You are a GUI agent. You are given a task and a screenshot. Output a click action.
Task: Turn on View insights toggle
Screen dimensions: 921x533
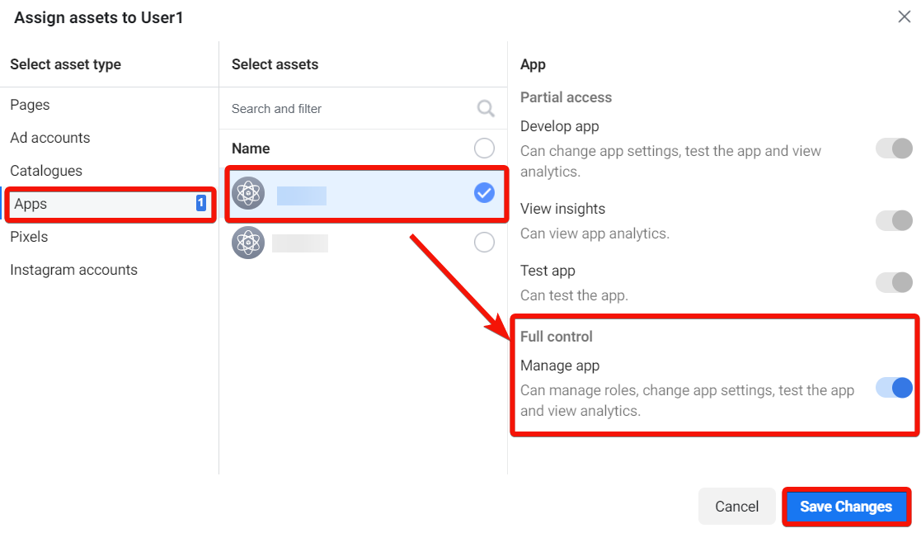[x=894, y=221]
